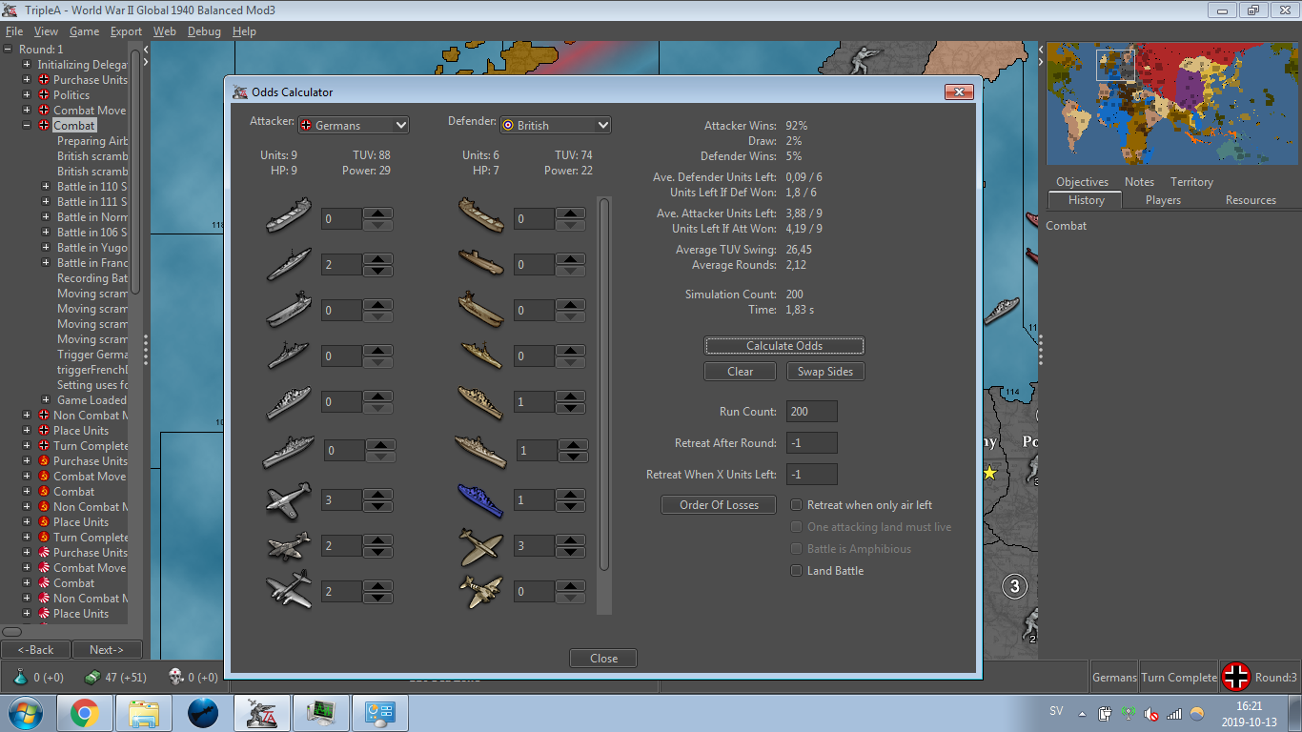Click the Retreat After Round input field
1302x732 pixels.
coord(812,443)
